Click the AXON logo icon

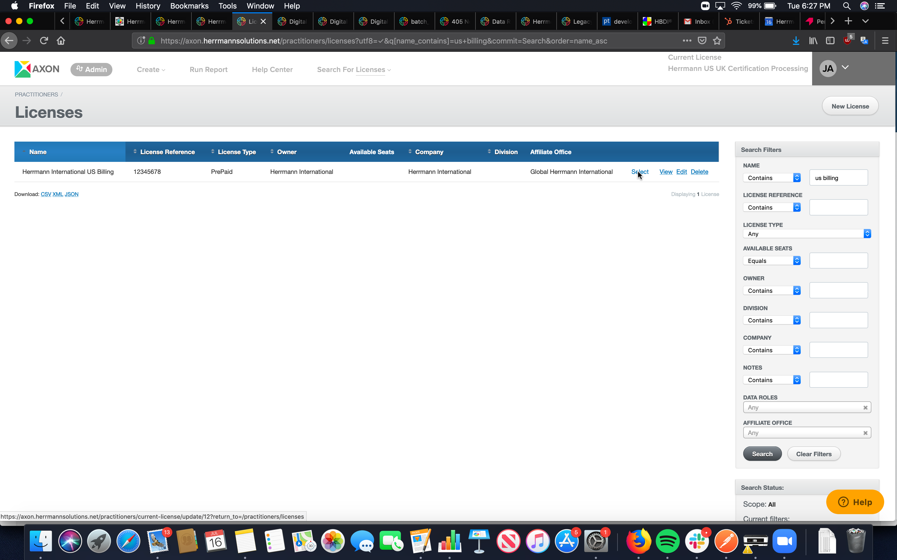(x=22, y=69)
